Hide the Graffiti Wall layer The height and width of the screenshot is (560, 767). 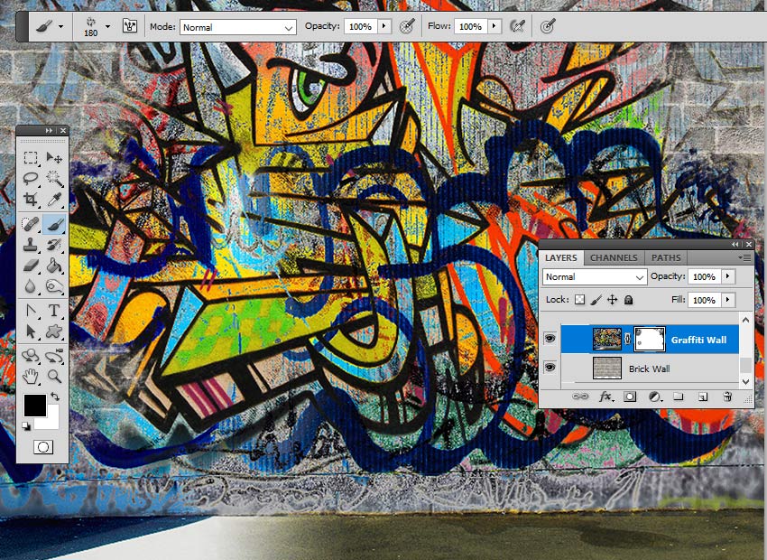pyautogui.click(x=549, y=338)
